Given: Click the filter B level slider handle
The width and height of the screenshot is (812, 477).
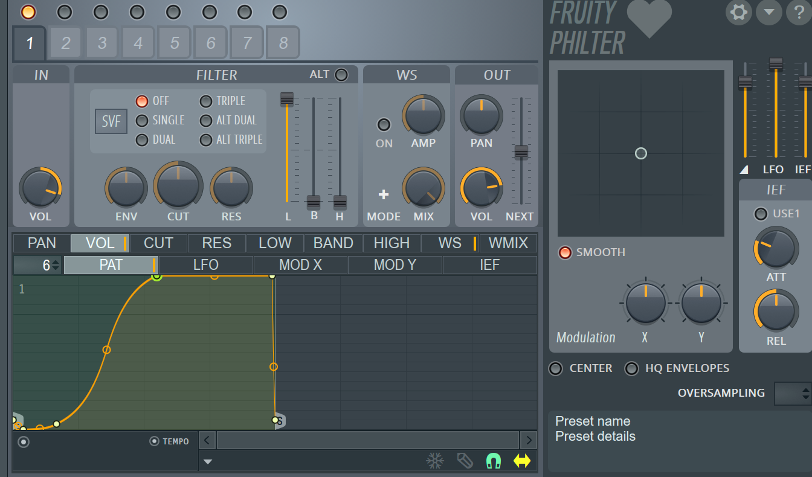Looking at the screenshot, I should click(314, 202).
